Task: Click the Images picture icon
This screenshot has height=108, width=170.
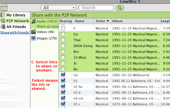Action: click(33, 38)
